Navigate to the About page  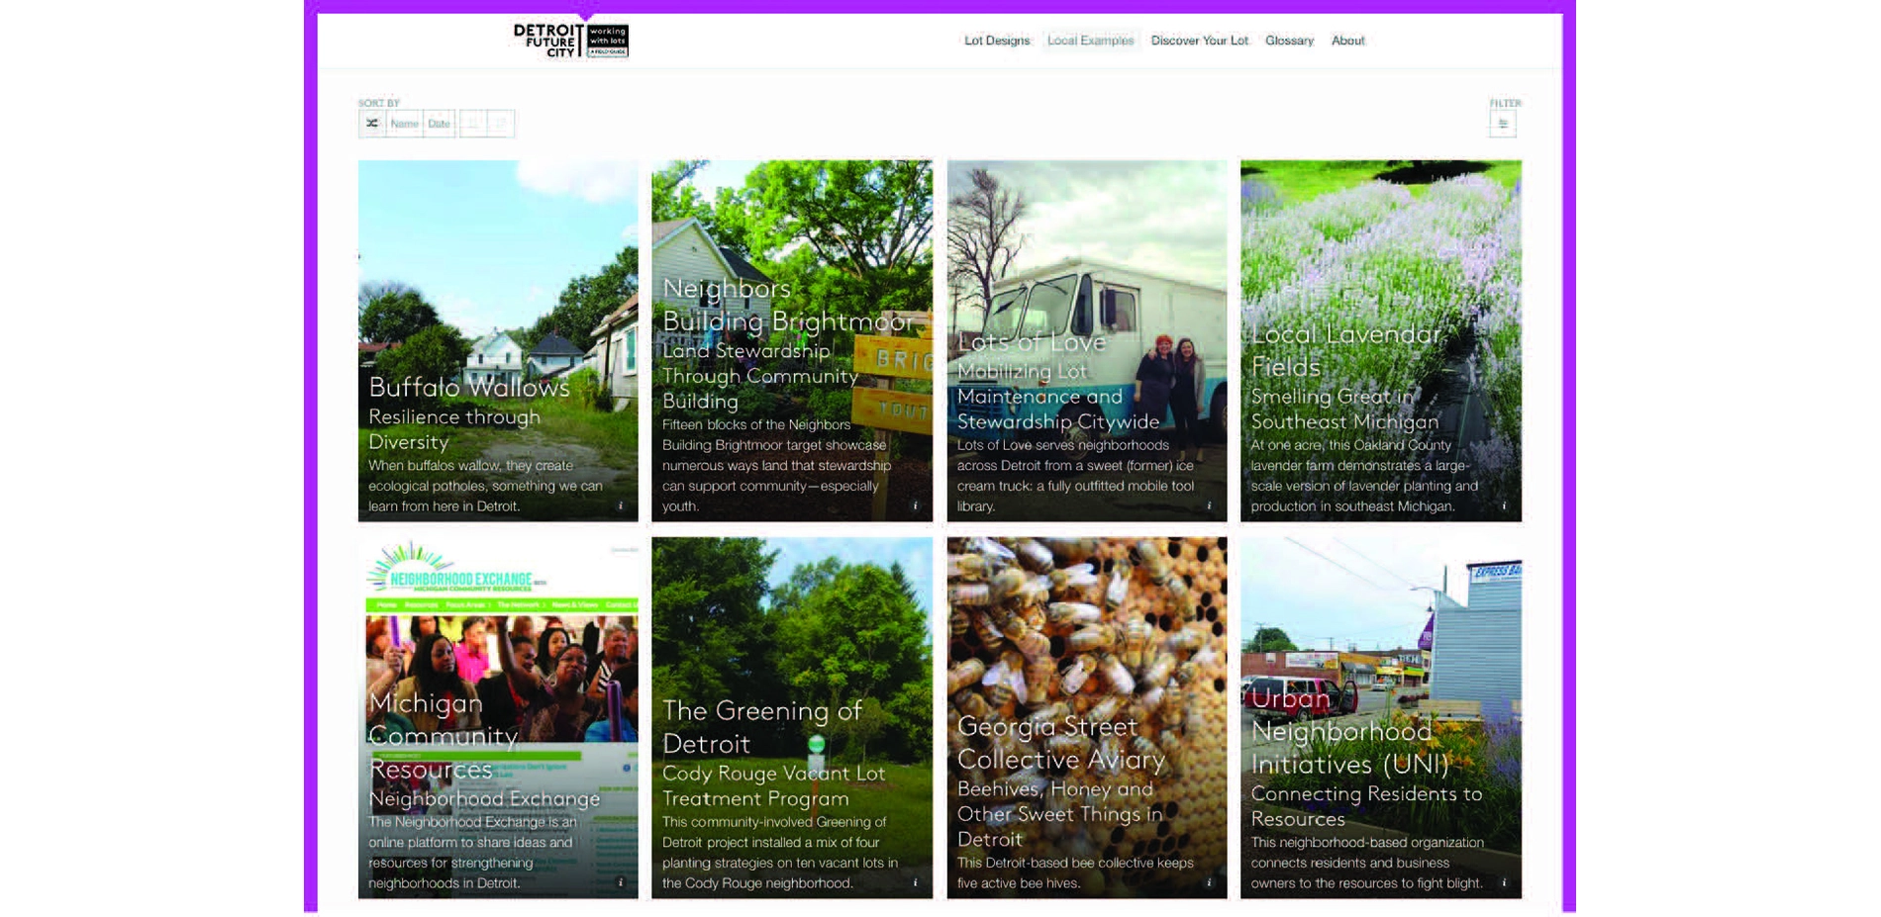coord(1347,41)
